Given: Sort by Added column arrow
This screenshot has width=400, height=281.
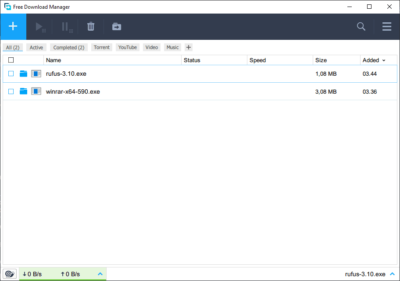Looking at the screenshot, I should [x=384, y=60].
